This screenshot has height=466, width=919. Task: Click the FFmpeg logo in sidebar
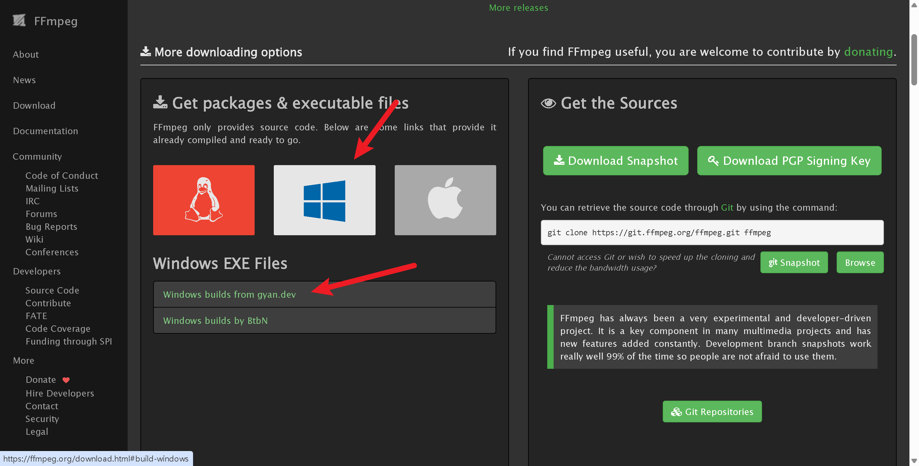(x=19, y=21)
